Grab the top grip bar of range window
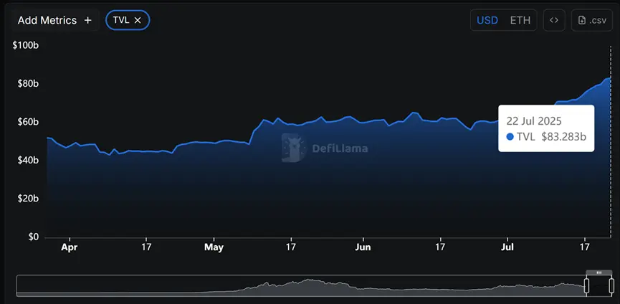 click(x=598, y=273)
